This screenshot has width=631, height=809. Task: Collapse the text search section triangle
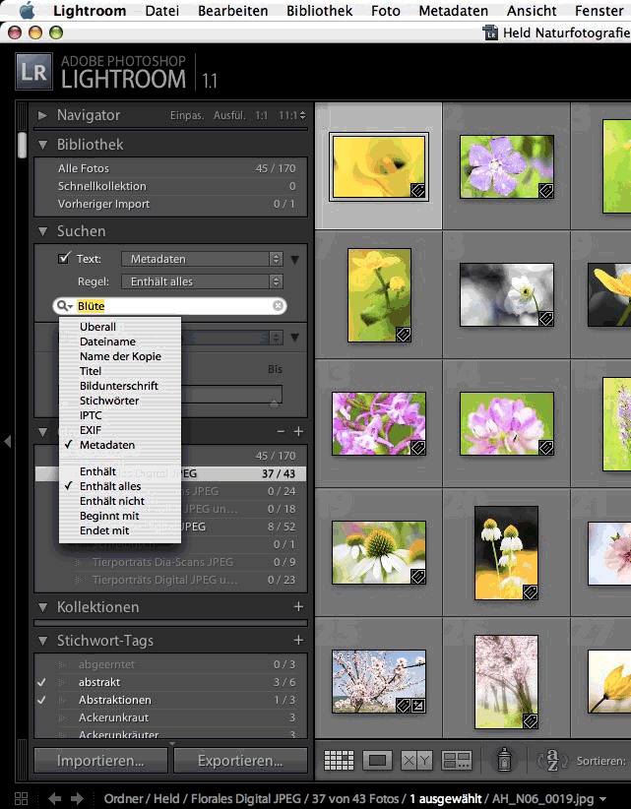294,259
